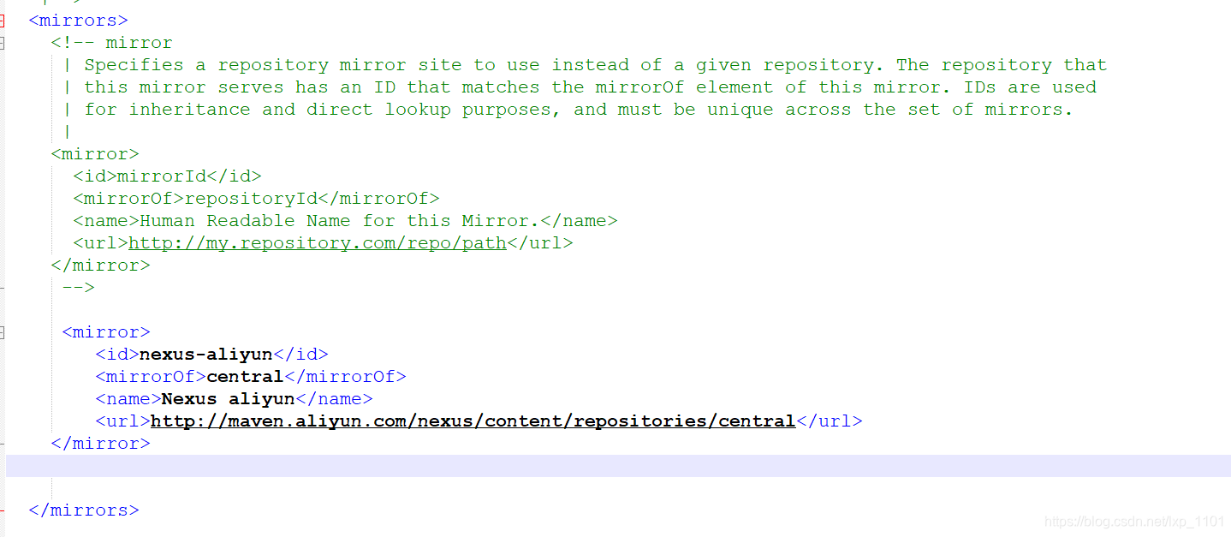
Task: Click the green commented-out <mirror> opening tag
Action: pyautogui.click(x=95, y=153)
